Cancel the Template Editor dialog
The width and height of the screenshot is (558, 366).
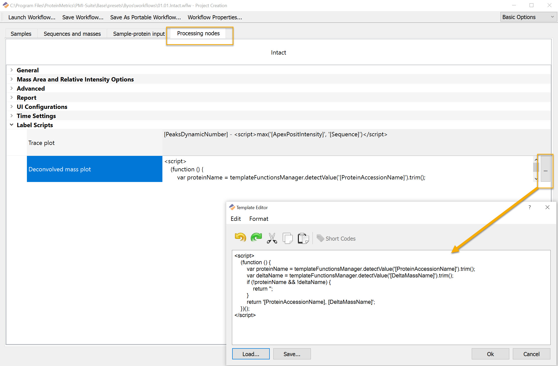531,354
